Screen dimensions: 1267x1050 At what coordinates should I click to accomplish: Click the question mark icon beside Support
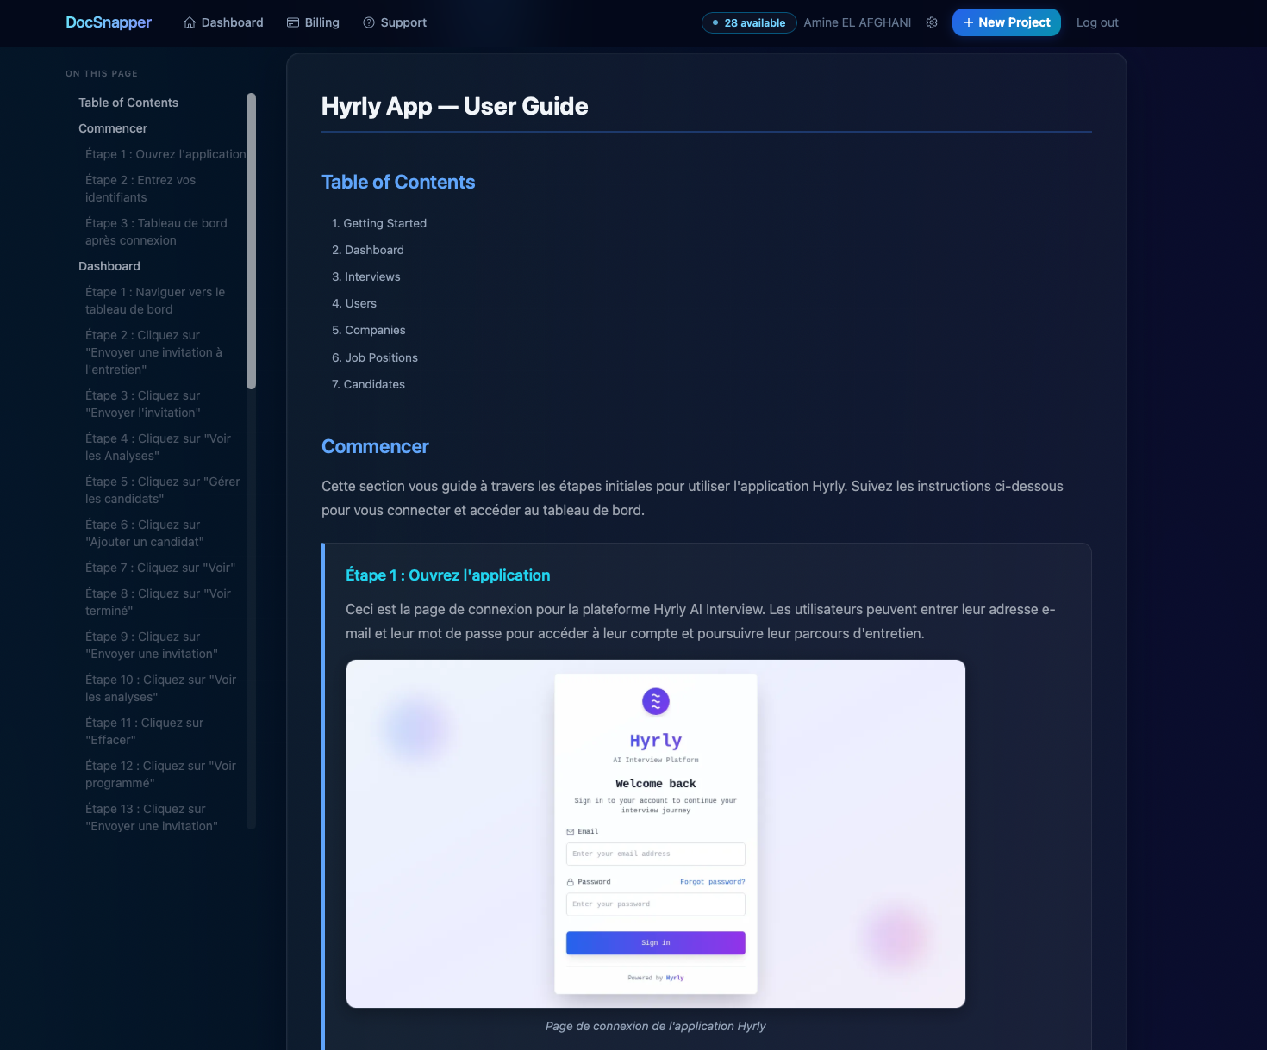[x=368, y=22]
